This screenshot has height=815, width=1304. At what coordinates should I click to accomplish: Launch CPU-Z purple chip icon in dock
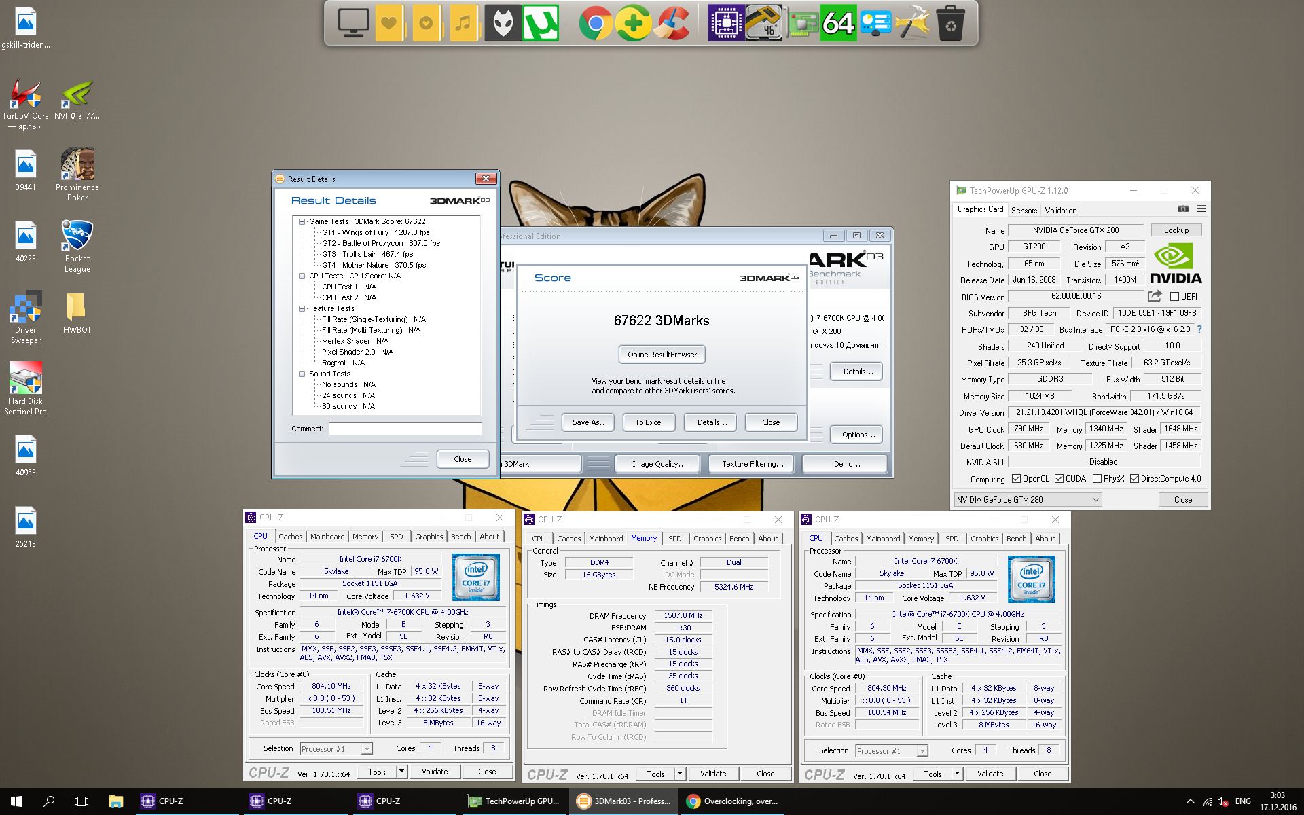(726, 22)
